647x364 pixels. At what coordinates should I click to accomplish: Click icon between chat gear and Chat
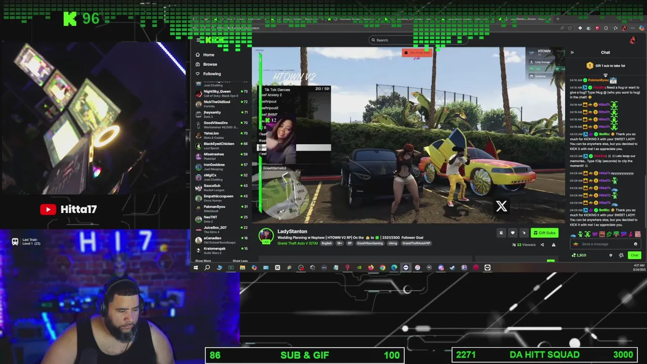tap(621, 255)
